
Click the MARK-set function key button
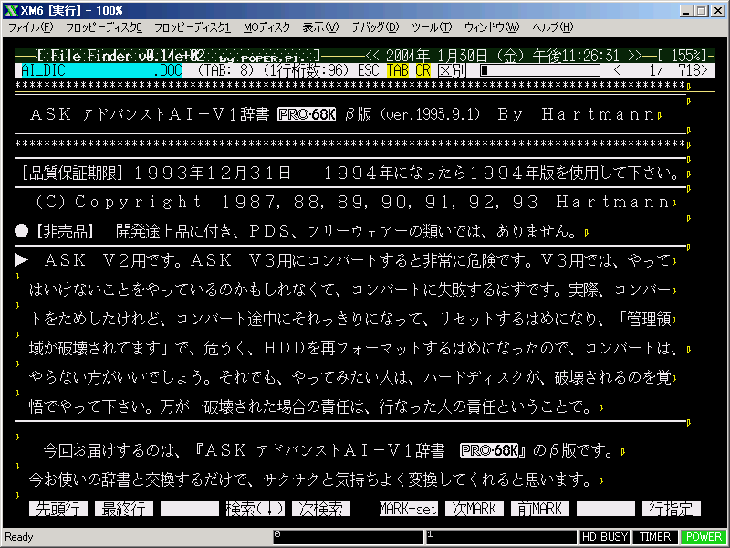(408, 509)
